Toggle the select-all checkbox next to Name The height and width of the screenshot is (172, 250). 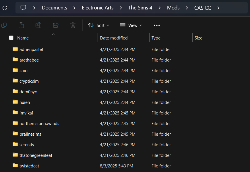point(11,38)
